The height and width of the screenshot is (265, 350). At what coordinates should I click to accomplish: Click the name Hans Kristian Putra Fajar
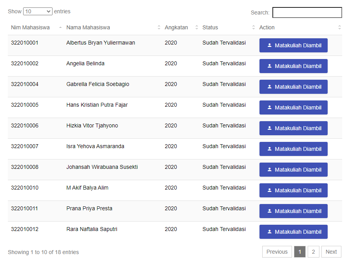(x=97, y=105)
